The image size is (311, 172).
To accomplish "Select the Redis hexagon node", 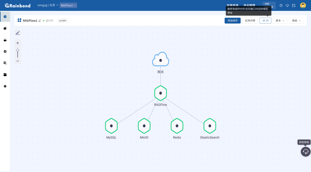I will point(177,126).
